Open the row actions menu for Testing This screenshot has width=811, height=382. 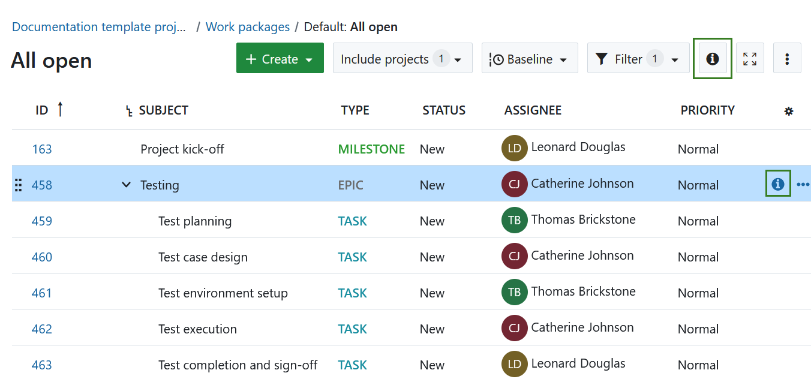pyautogui.click(x=804, y=185)
